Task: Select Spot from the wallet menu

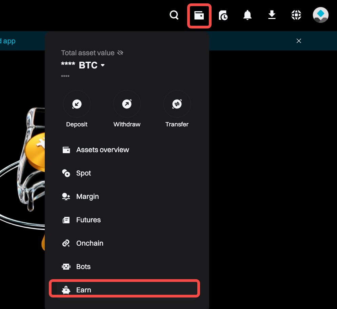Action: tap(83, 173)
